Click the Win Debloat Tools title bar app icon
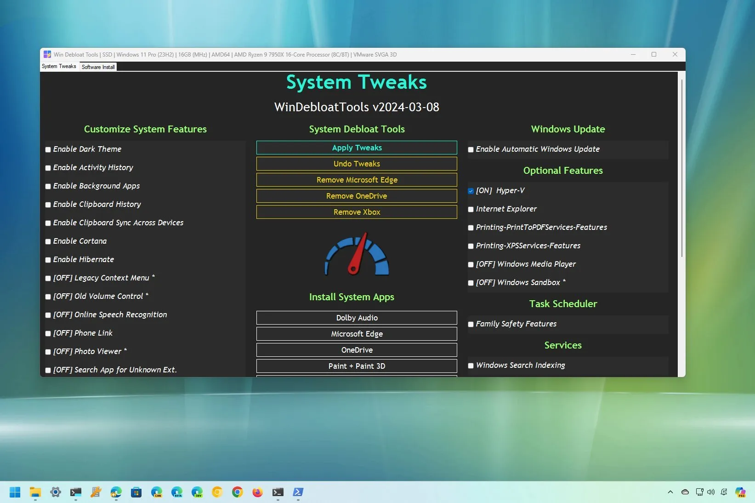Screen dimensions: 755x503 pyautogui.click(x=47, y=54)
